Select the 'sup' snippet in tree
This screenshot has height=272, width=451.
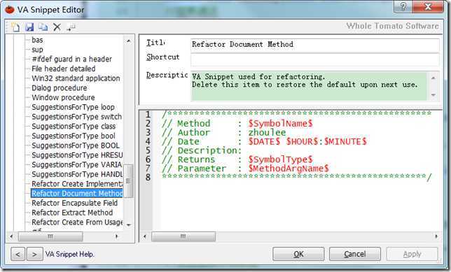(37, 50)
